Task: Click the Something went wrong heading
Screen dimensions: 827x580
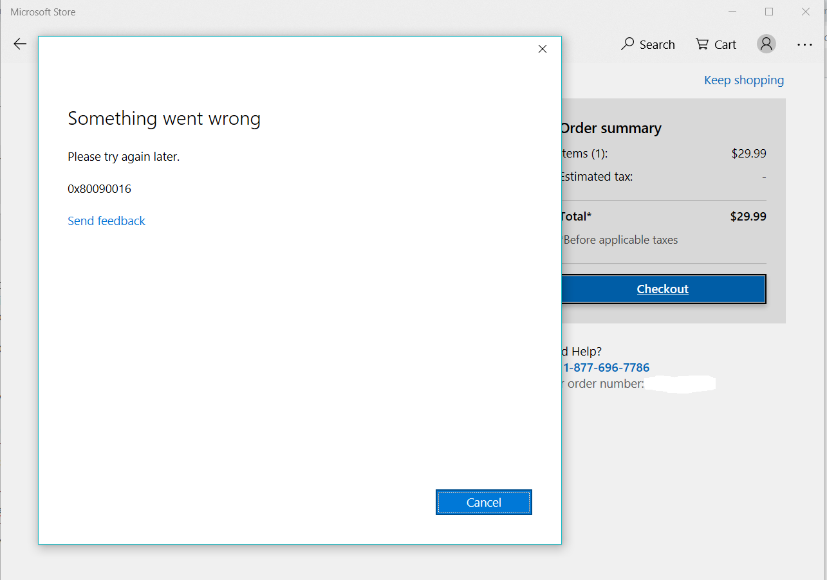Action: pos(164,118)
